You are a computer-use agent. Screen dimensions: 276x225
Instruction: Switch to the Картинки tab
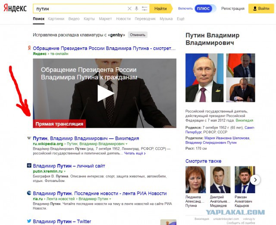tap(56, 19)
